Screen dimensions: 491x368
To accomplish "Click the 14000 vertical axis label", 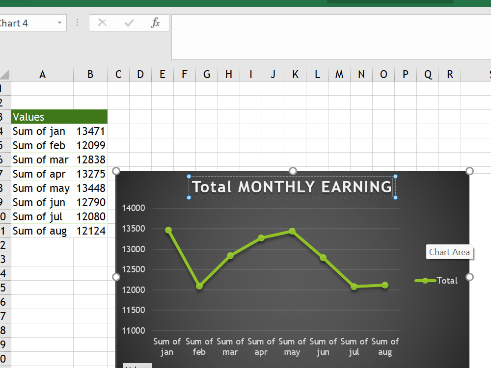I will (x=134, y=208).
